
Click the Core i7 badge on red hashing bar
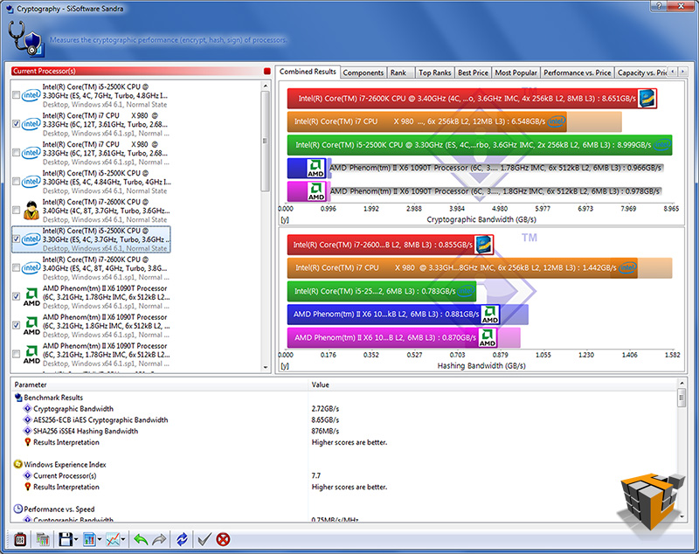tap(484, 245)
